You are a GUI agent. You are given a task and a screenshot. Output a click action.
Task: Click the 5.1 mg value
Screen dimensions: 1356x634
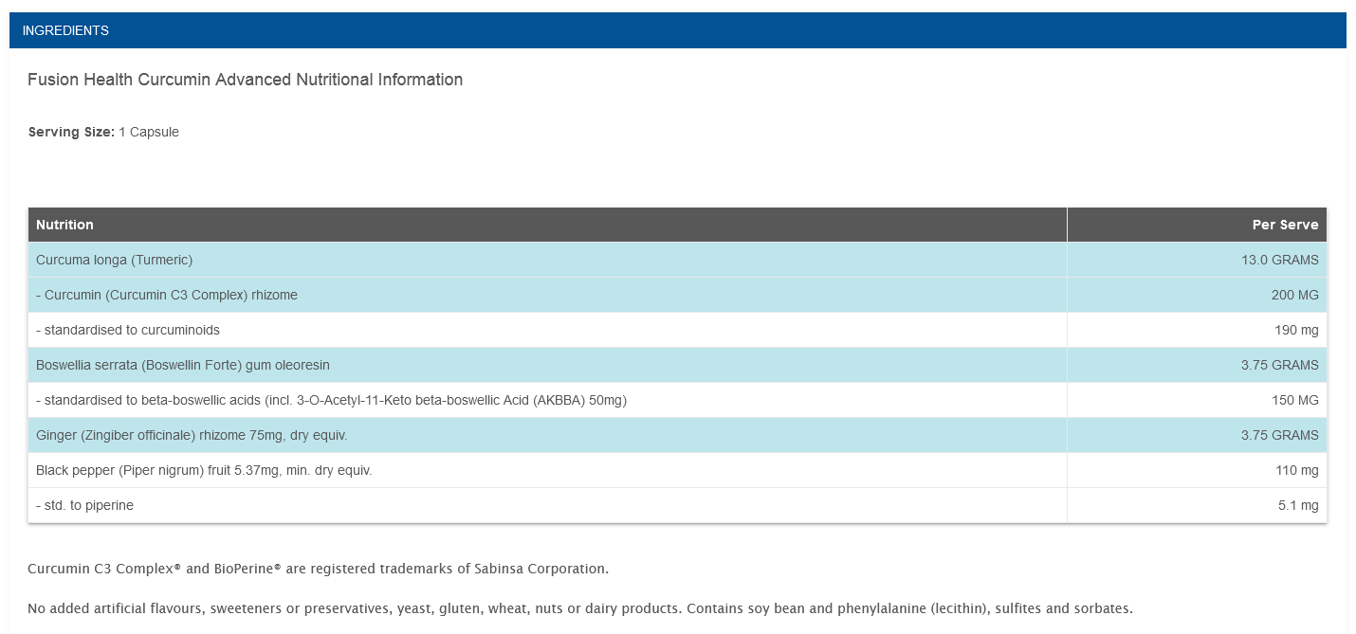(x=1298, y=505)
